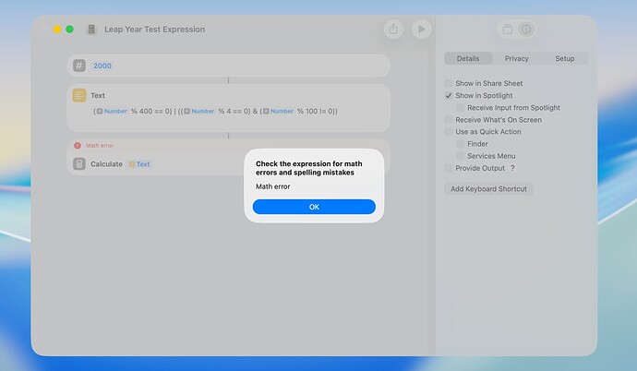This screenshot has height=371, width=637.
Task: Click the Provide Output help question mark
Action: pyautogui.click(x=512, y=168)
